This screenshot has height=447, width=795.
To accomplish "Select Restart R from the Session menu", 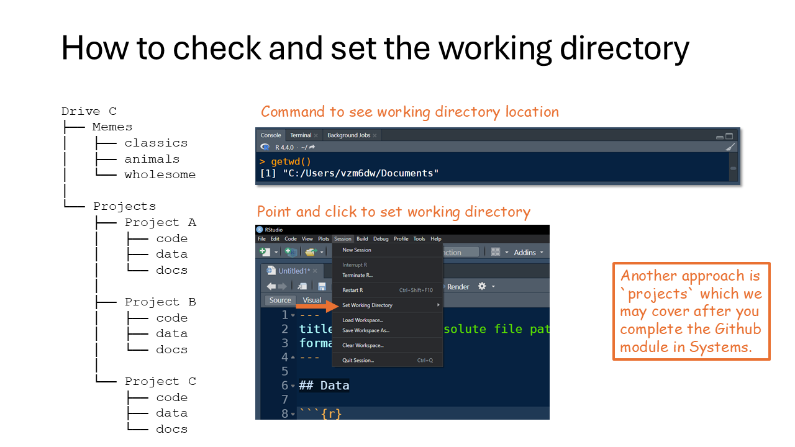I will coord(353,290).
